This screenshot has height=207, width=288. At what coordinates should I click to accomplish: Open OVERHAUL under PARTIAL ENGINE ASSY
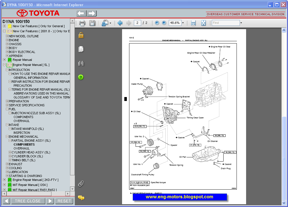21,149
